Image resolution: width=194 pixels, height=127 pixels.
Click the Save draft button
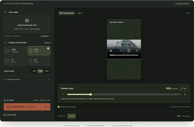[10, 115]
